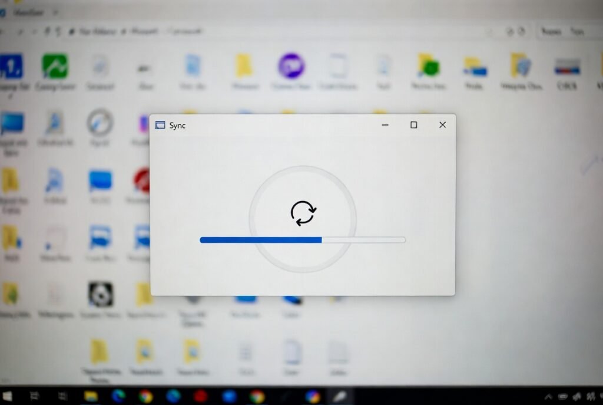
Task: Select the compass-style desktop icon
Action: point(100,123)
